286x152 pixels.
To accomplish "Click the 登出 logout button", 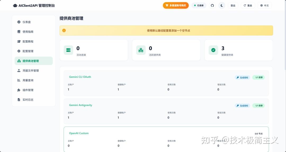I will pos(233,5).
